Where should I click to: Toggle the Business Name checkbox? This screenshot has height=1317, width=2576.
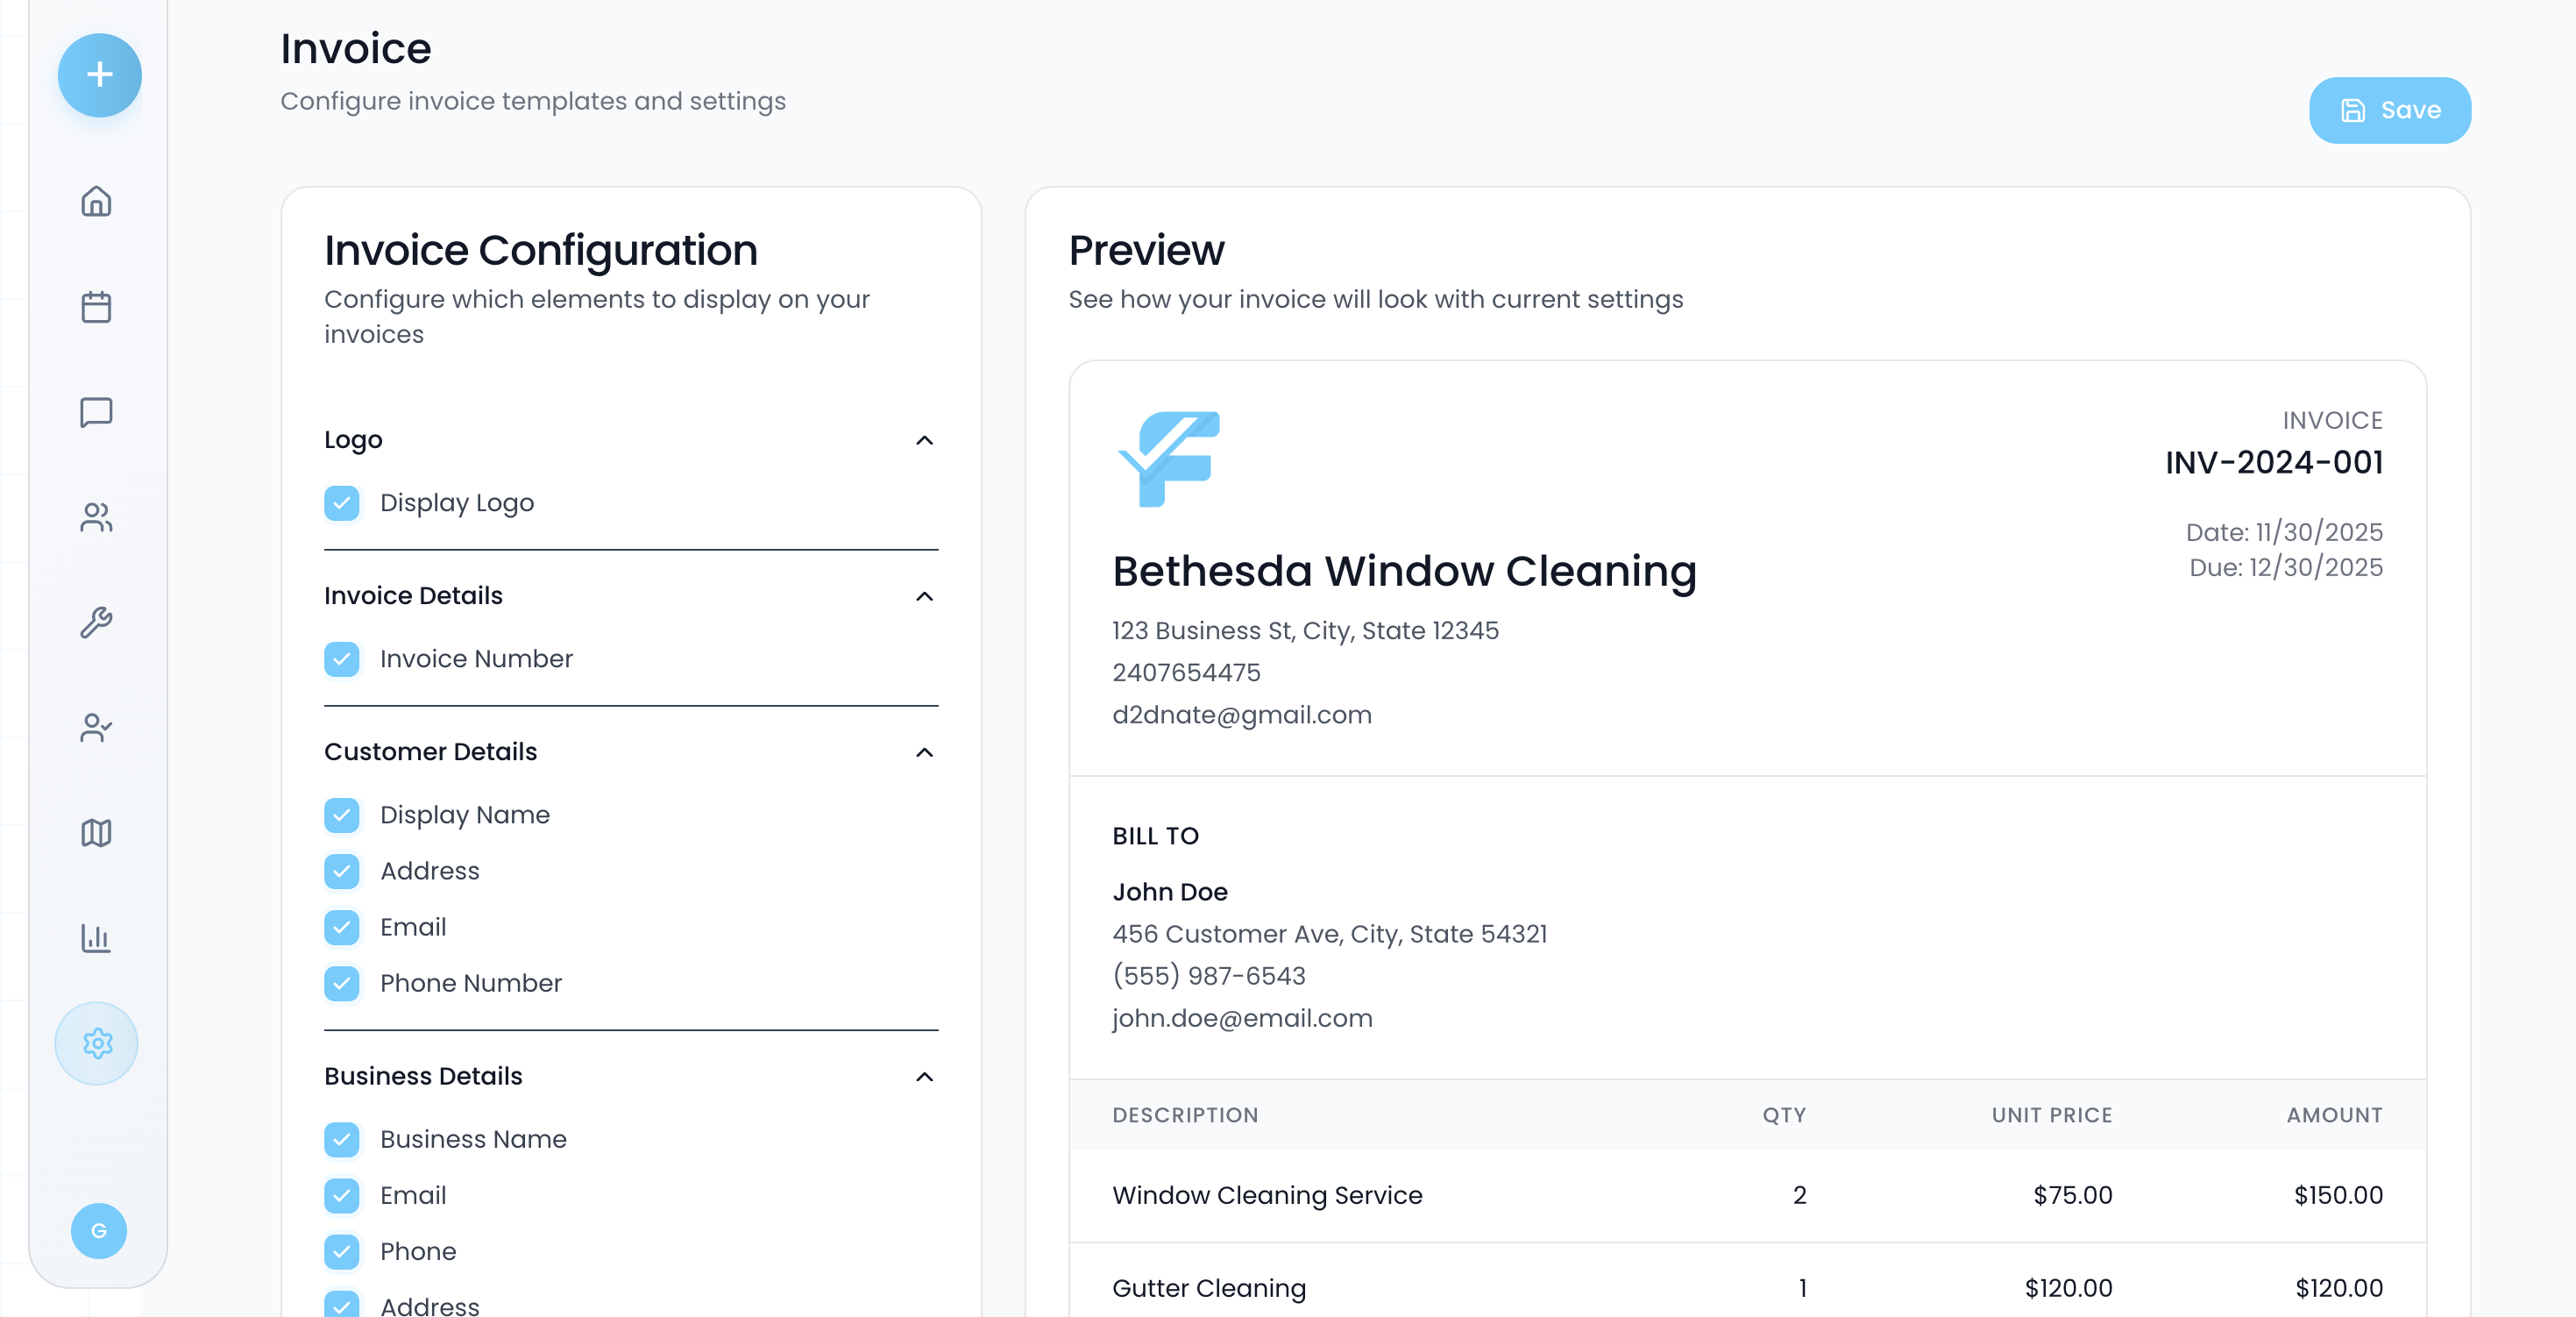pyautogui.click(x=342, y=1139)
